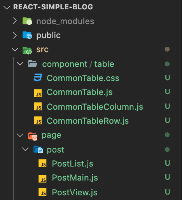Click the CSS icon beside CommonTable.css
The image size is (182, 200).
point(38,77)
